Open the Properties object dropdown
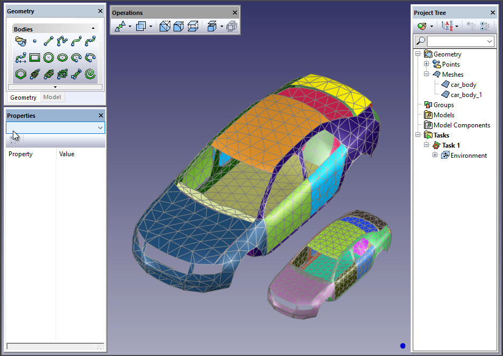The image size is (503, 356). (x=100, y=128)
